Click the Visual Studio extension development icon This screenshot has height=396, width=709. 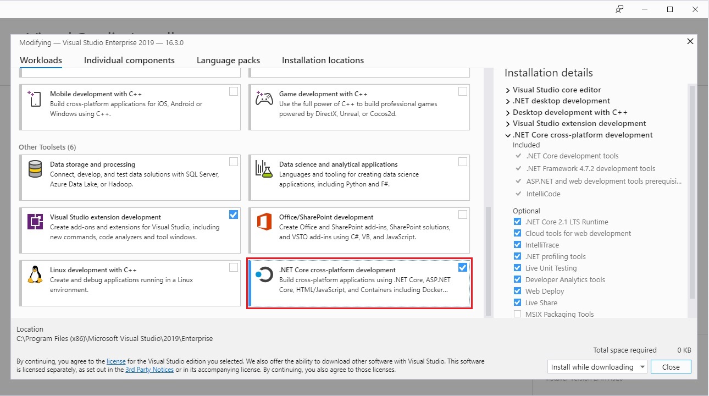tap(35, 222)
